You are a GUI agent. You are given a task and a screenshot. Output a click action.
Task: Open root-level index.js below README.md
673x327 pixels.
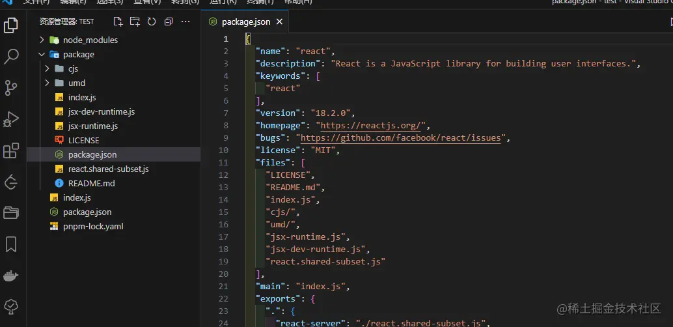click(77, 197)
